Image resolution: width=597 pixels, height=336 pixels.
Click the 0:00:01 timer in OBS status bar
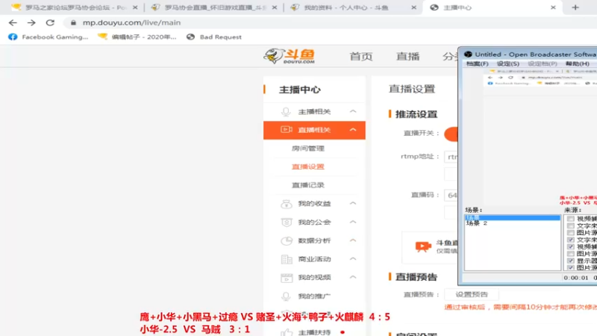[575, 278]
